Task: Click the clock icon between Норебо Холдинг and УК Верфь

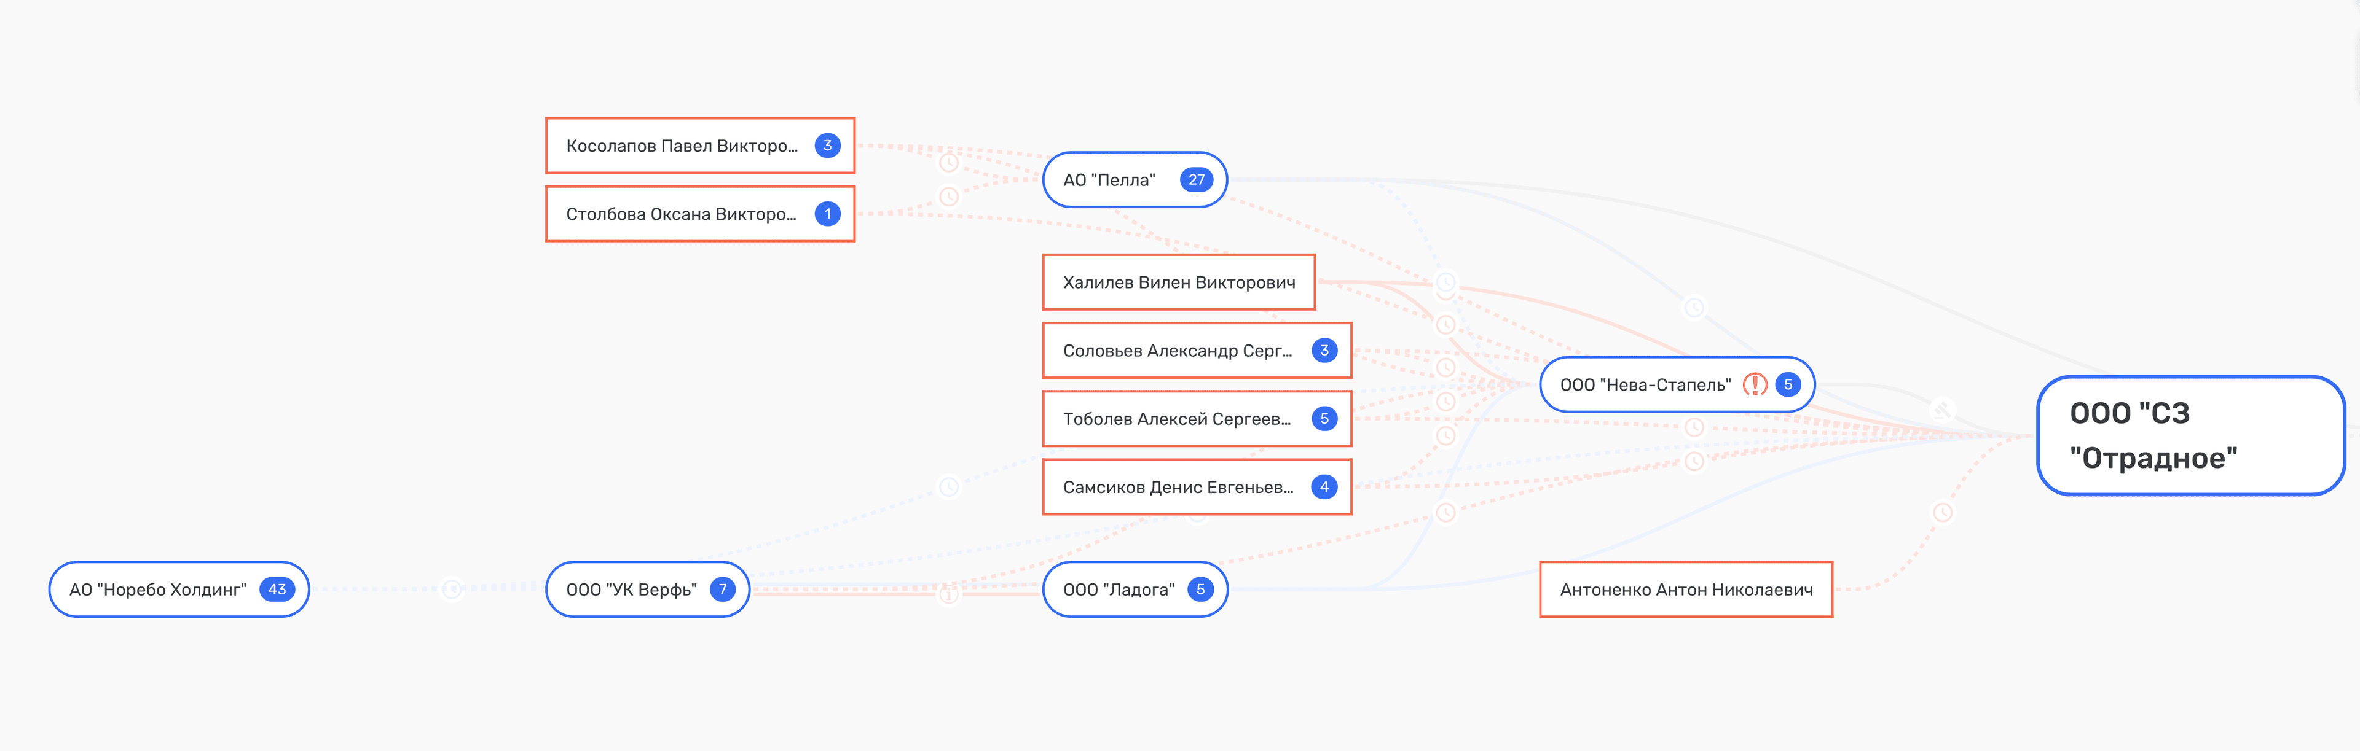Action: (452, 589)
